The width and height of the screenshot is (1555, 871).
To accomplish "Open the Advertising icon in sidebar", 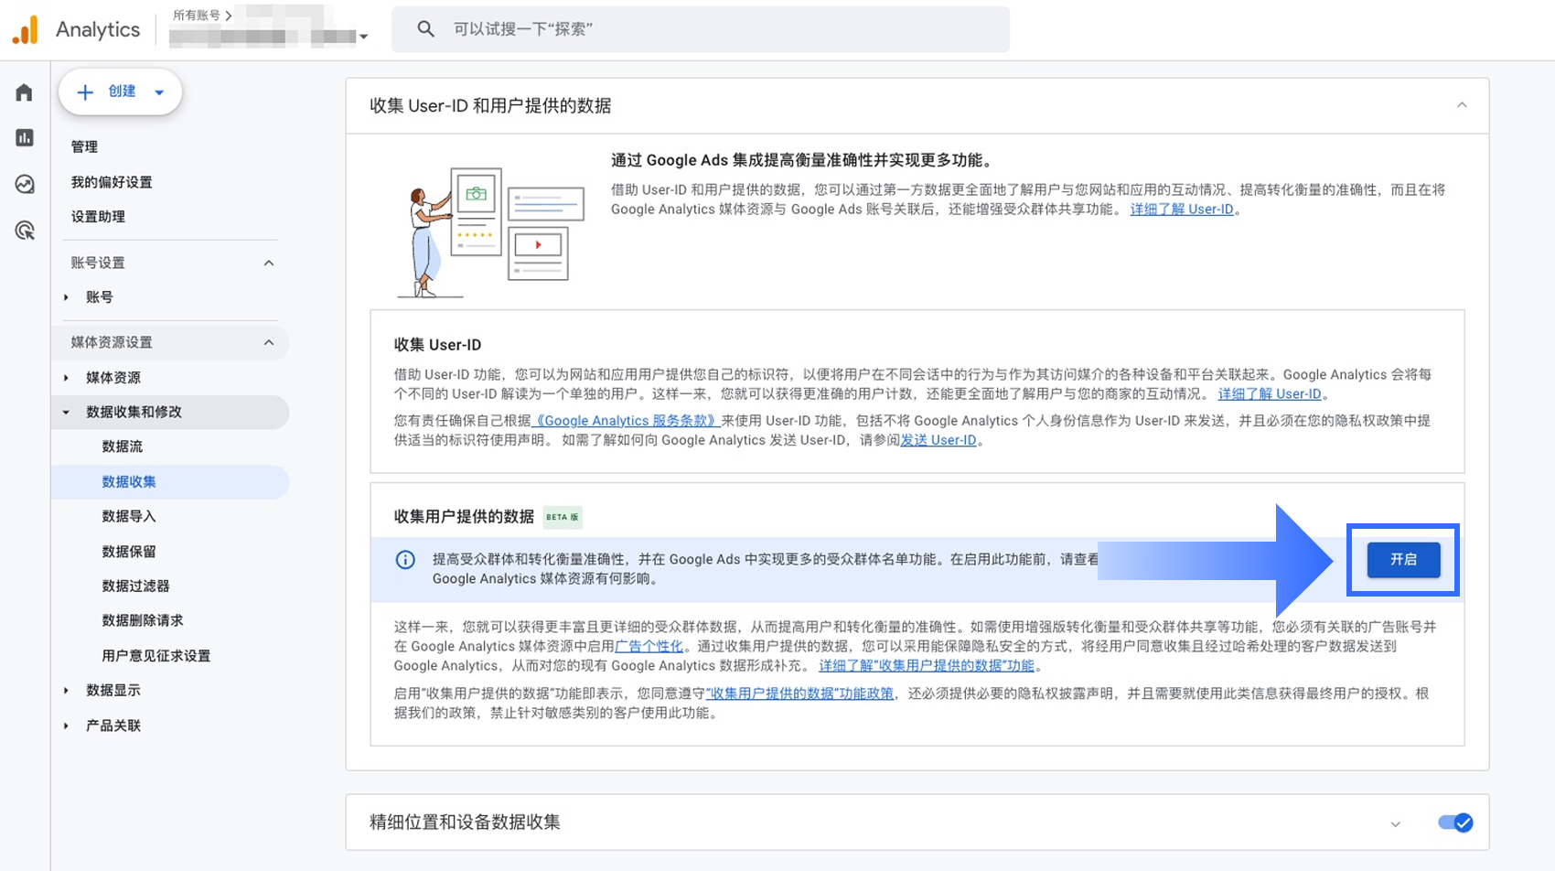I will tap(25, 231).
